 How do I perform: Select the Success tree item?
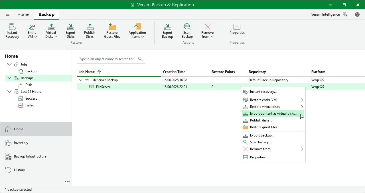coord(31,98)
